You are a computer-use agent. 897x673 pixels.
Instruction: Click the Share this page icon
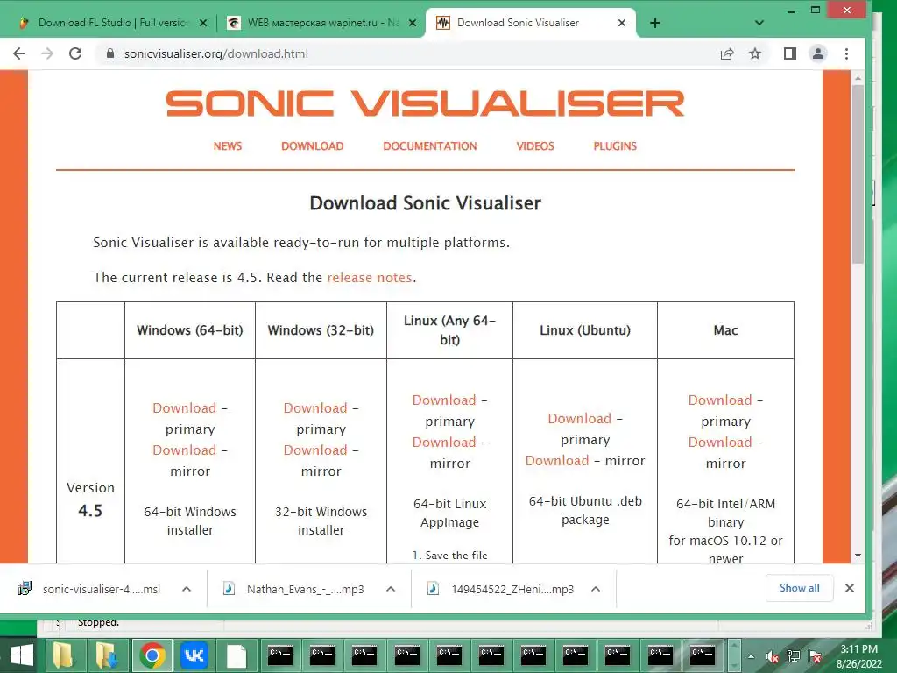pos(727,53)
